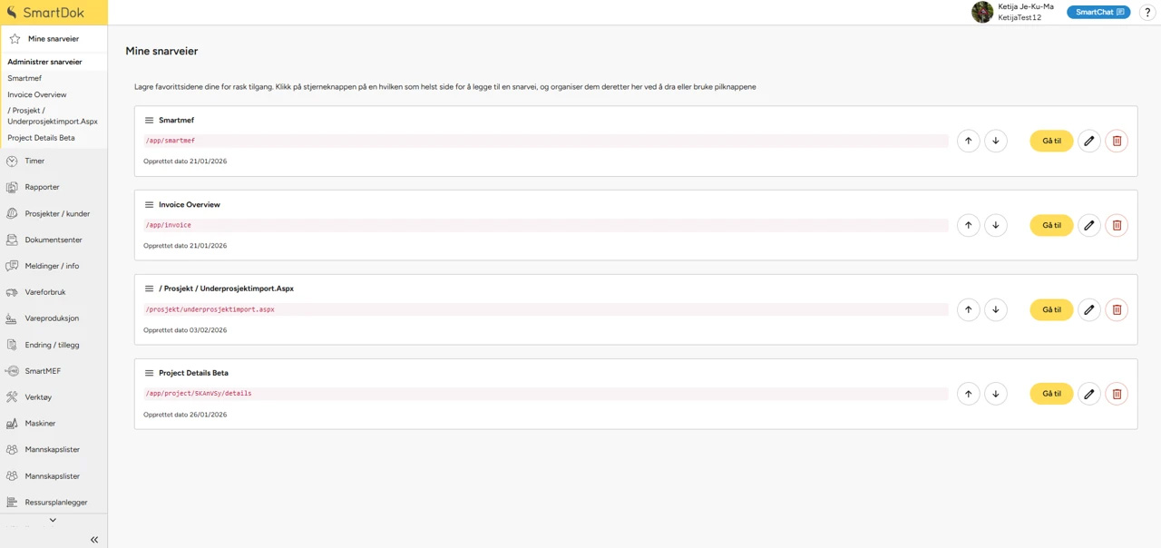Click the user profile avatar

click(981, 12)
